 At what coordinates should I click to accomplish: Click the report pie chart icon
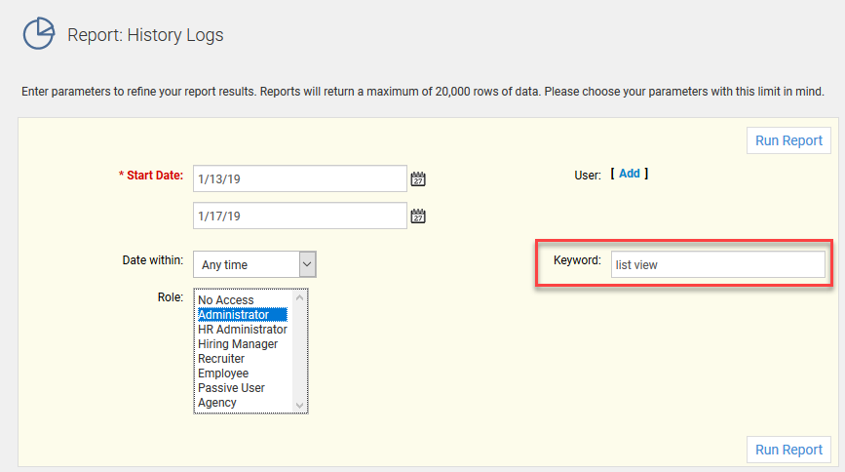38,34
